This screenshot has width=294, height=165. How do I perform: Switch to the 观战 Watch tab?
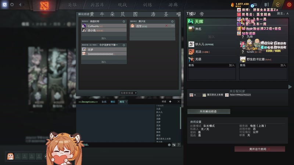click(122, 5)
